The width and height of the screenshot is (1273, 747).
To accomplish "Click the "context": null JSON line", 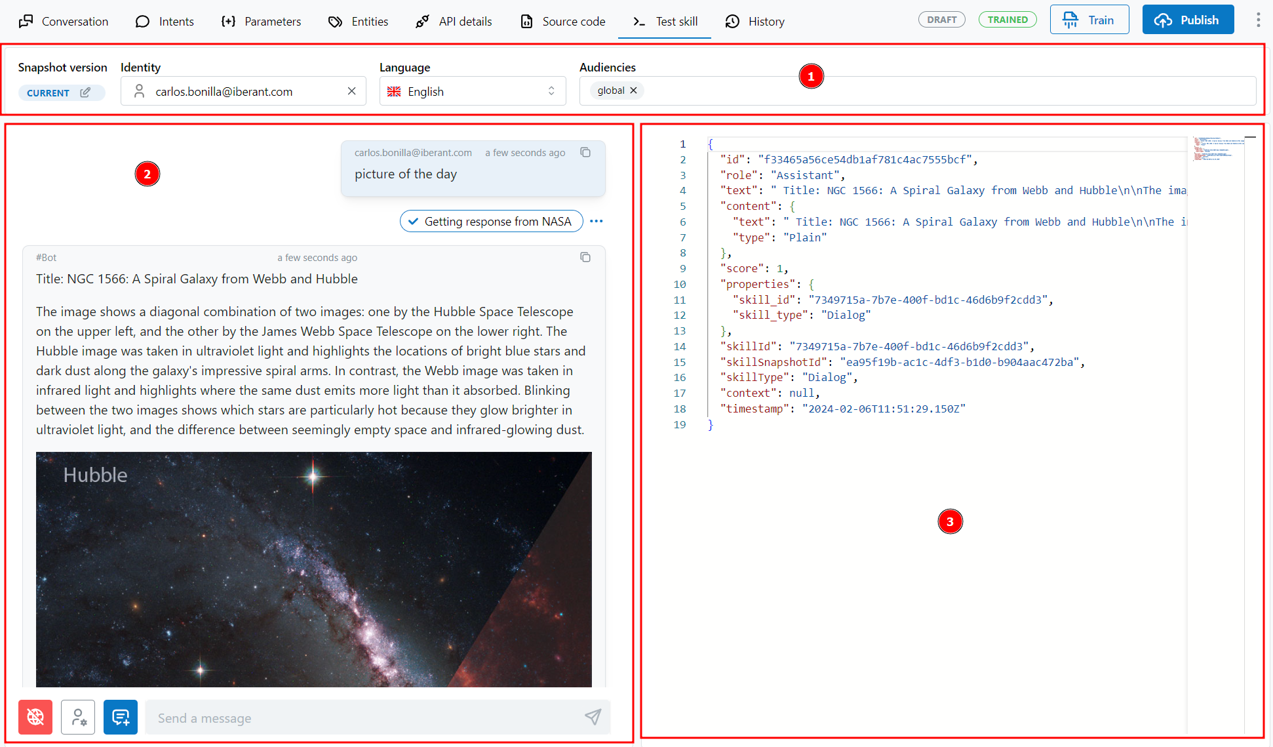I will click(x=770, y=393).
